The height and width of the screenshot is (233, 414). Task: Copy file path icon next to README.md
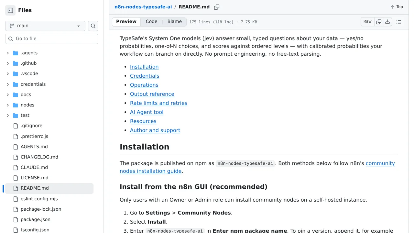(x=217, y=7)
